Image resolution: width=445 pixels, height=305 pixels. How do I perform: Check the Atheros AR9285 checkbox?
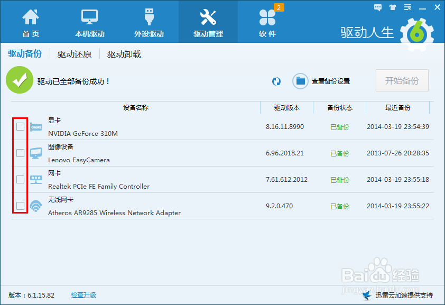coord(21,206)
